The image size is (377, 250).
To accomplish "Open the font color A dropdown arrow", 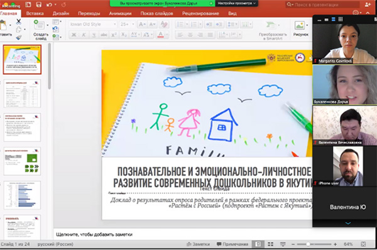I will (x=167, y=35).
